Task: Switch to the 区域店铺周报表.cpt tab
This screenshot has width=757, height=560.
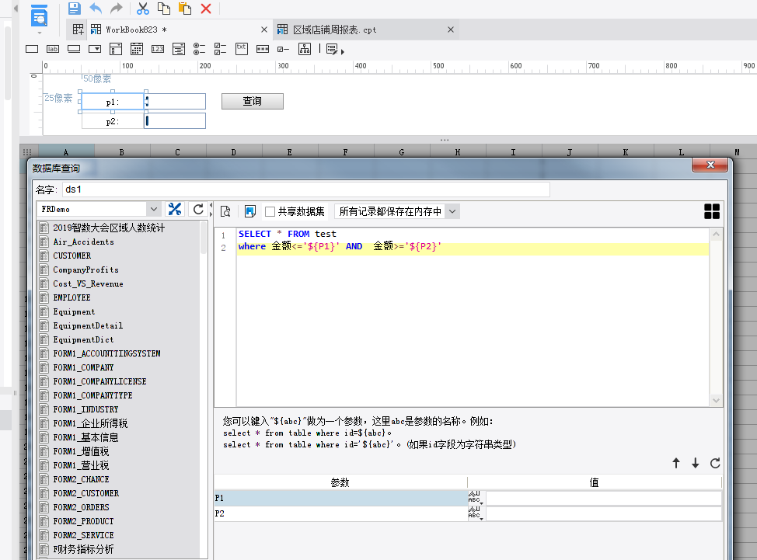Action: pyautogui.click(x=334, y=30)
